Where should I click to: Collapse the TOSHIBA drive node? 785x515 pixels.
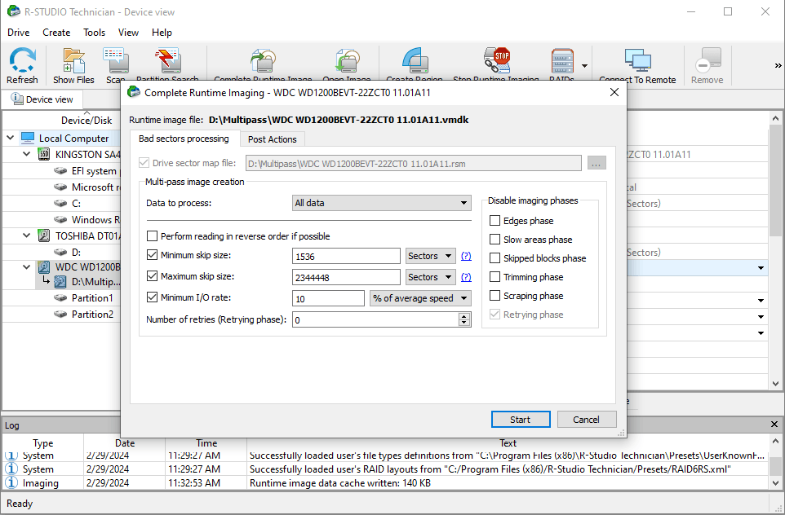click(27, 235)
